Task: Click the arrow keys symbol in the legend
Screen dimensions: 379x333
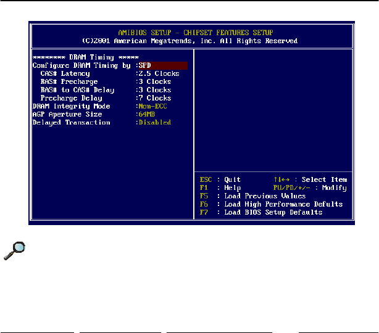Action: pos(281,179)
